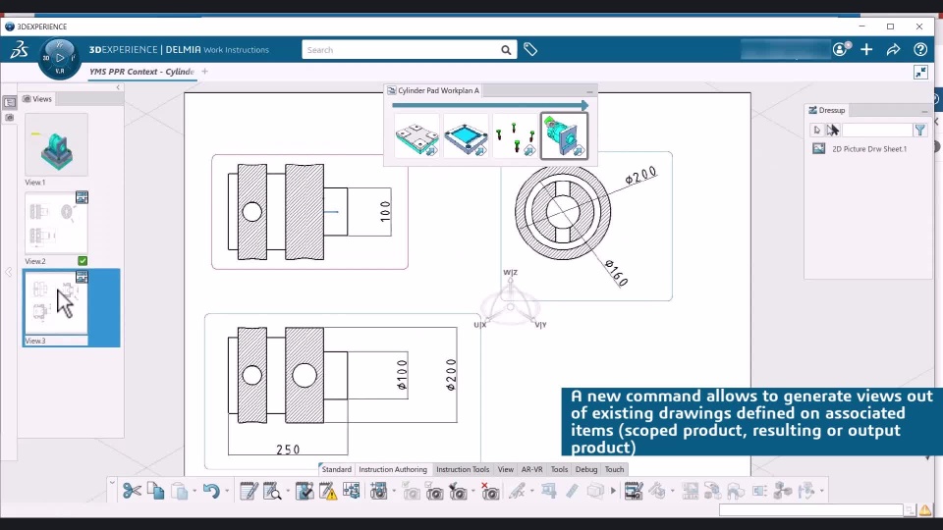
Task: Click the top left sidebar panel icon
Action: [x=10, y=102]
